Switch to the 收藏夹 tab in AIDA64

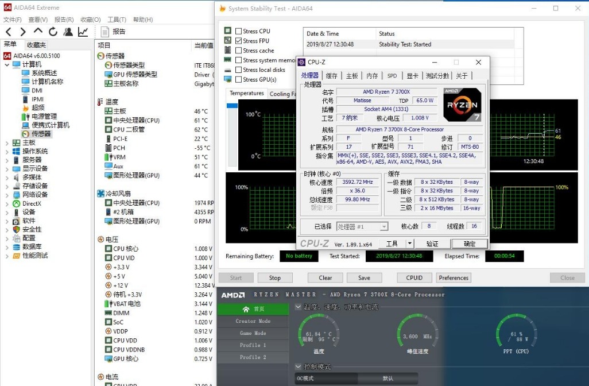point(36,45)
